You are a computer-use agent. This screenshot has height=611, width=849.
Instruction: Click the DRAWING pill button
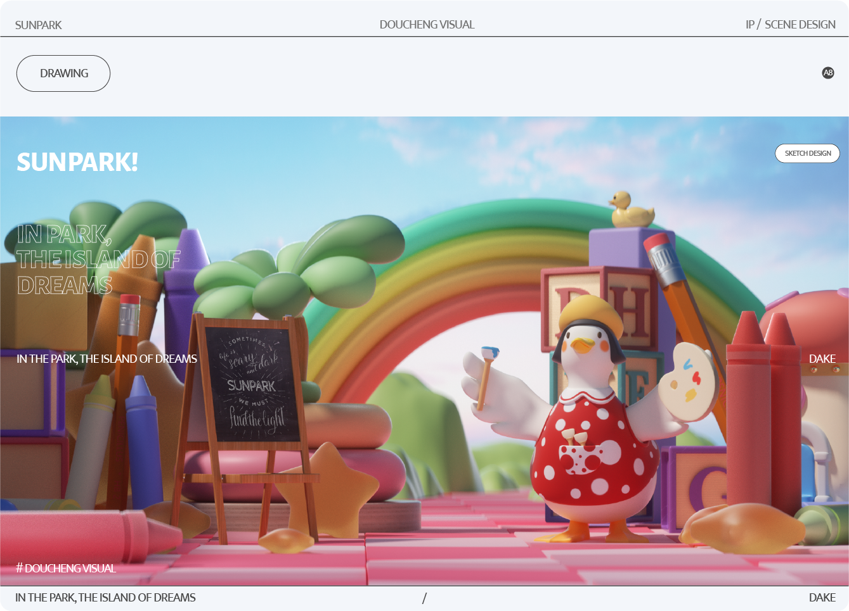click(63, 73)
